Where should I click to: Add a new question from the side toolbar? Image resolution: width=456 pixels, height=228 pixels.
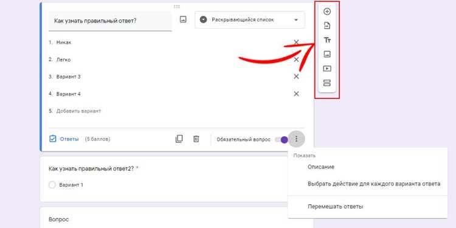tap(327, 12)
